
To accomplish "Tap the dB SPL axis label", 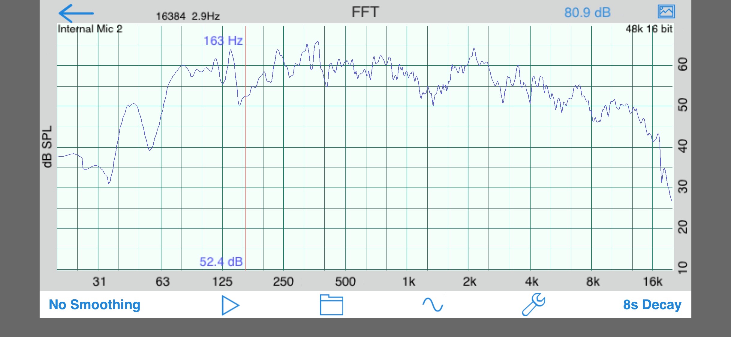I will click(x=47, y=147).
